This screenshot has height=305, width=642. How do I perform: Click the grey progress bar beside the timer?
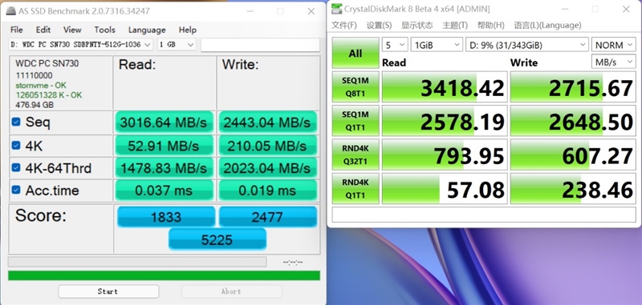click(137, 262)
